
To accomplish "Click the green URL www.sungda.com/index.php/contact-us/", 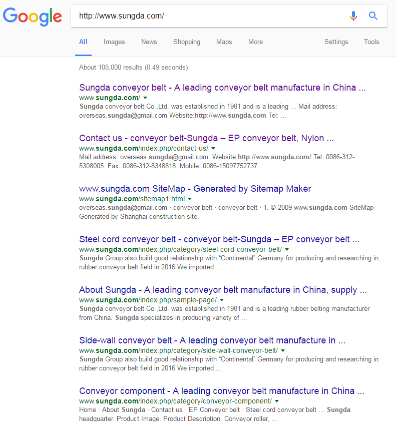I will [x=144, y=148].
